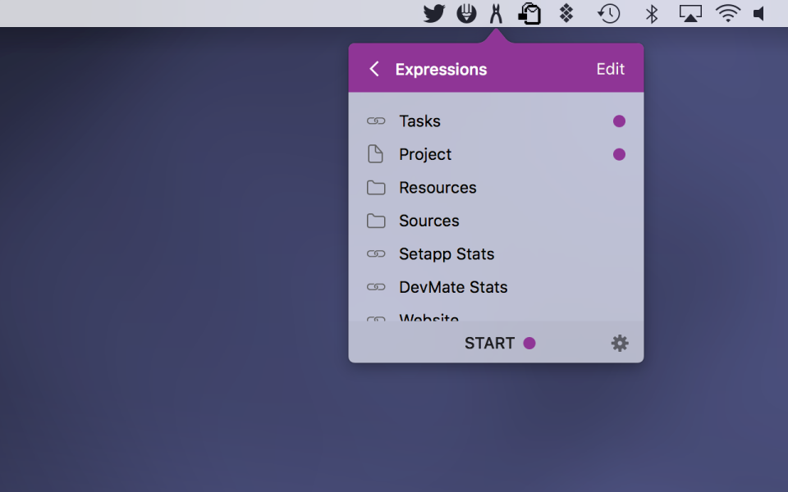788x492 pixels.
Task: Toggle the purple dot for Tasks
Action: pyautogui.click(x=619, y=121)
